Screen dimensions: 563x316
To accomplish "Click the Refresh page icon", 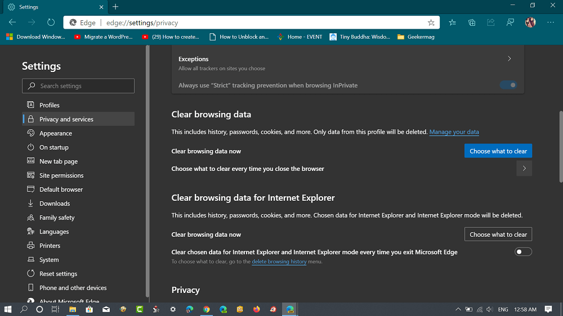I will coord(51,22).
